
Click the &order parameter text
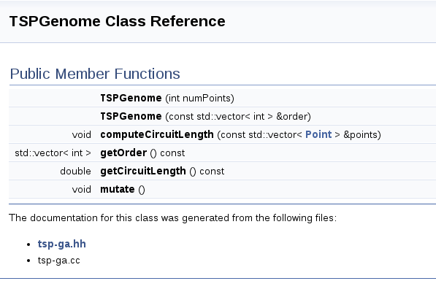click(x=291, y=117)
